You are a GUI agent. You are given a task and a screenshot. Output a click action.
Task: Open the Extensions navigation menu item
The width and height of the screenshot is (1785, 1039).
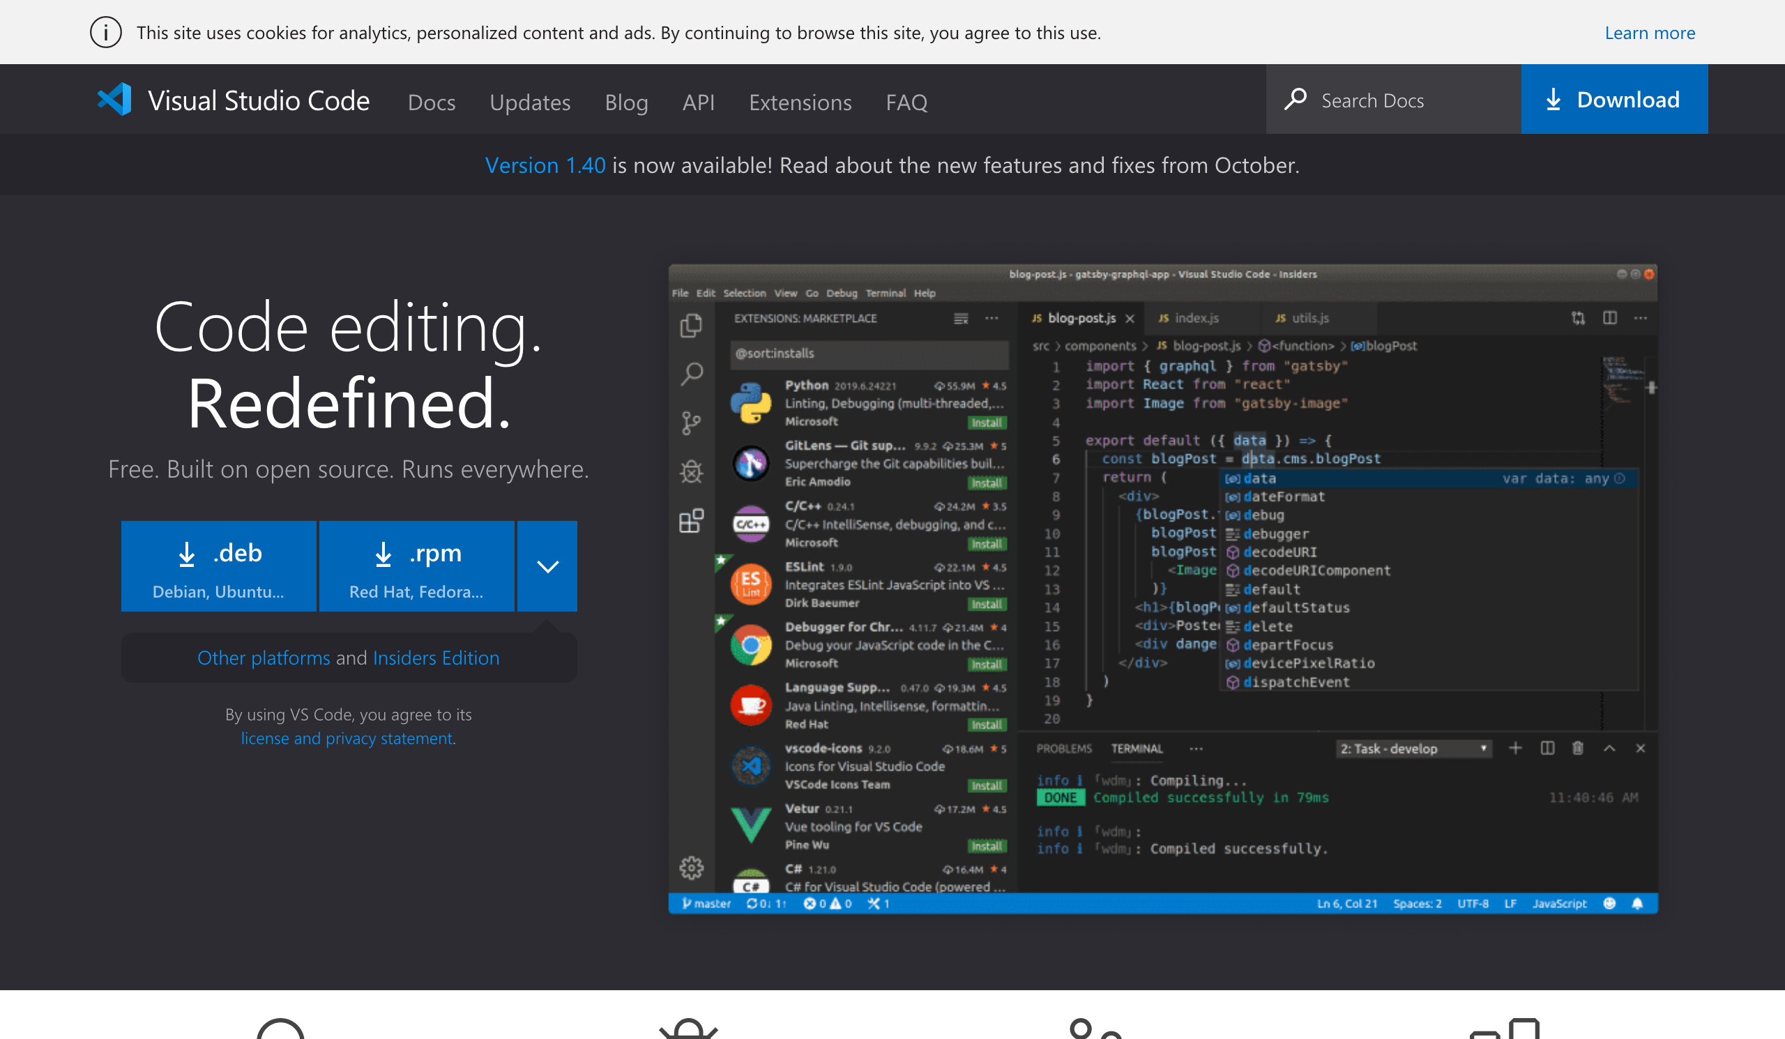800,102
